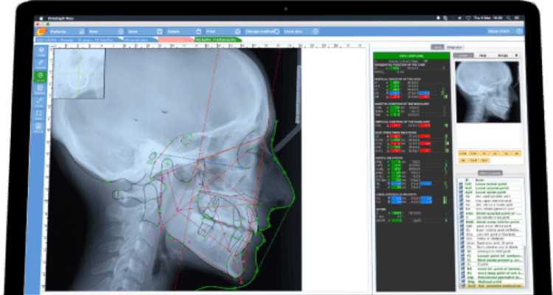Select the bottom Result icon in the sidebar

click(x=39, y=128)
